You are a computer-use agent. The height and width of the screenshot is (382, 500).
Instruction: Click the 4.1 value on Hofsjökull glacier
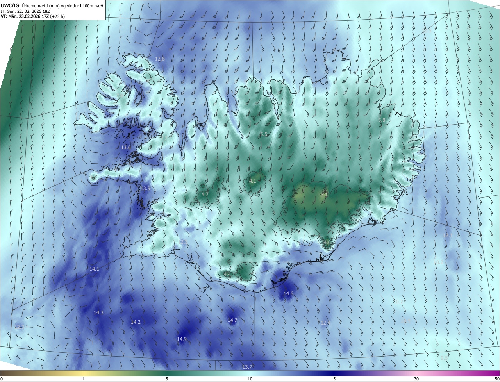click(252, 181)
